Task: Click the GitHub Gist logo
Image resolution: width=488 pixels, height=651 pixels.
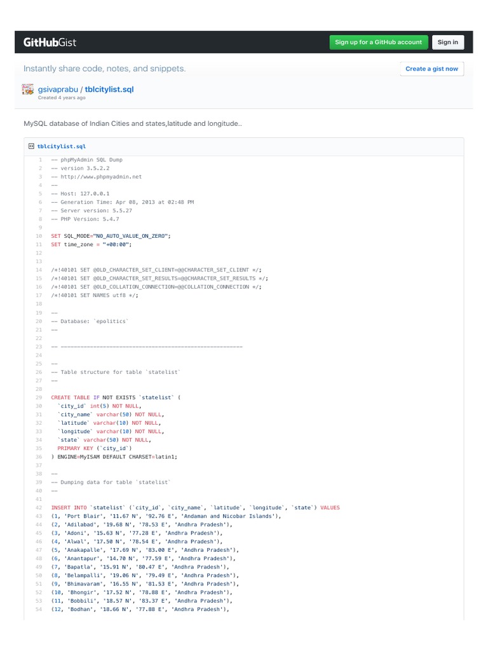Action: (x=50, y=43)
